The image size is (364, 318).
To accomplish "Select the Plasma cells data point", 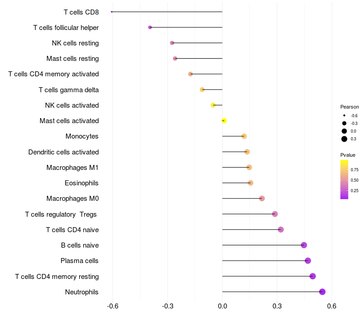I will point(308,261).
